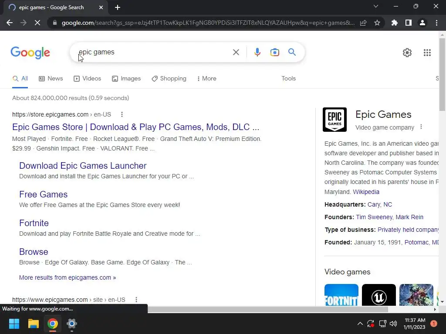The image size is (446, 334).
Task: Toggle the Chrome side panel icon
Action: (x=409, y=23)
